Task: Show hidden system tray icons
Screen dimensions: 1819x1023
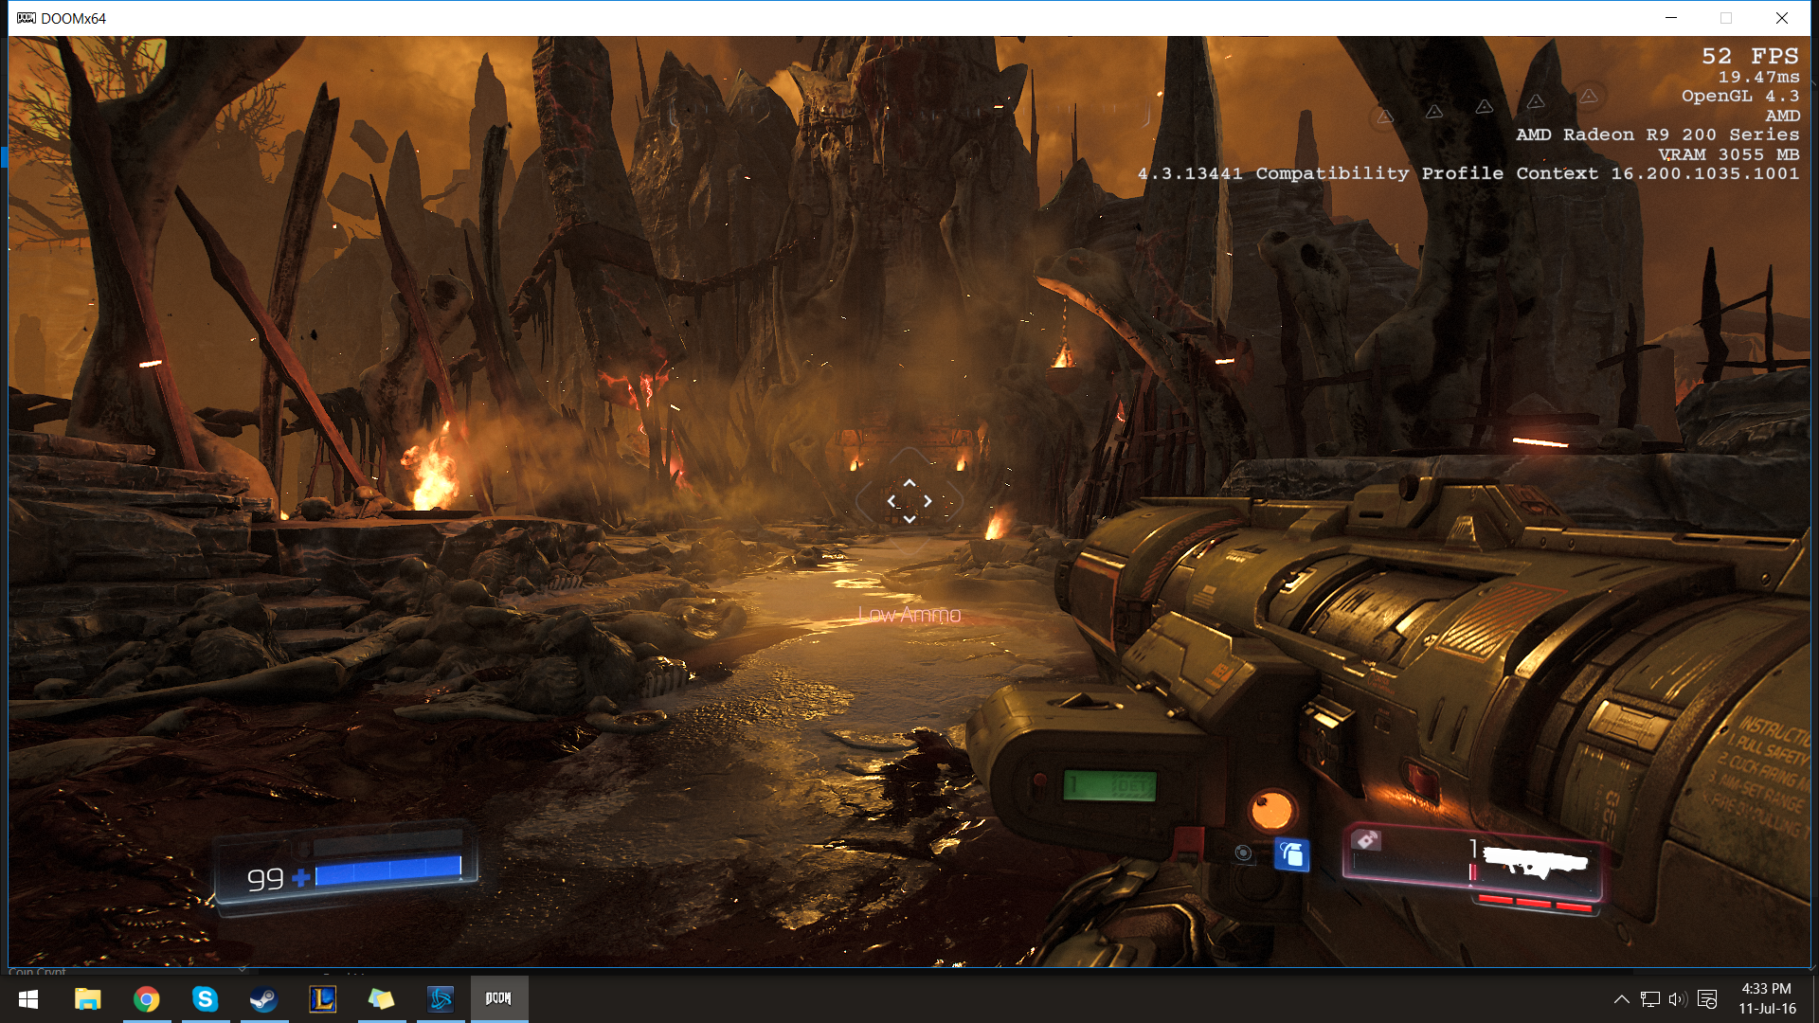Action: (1621, 999)
